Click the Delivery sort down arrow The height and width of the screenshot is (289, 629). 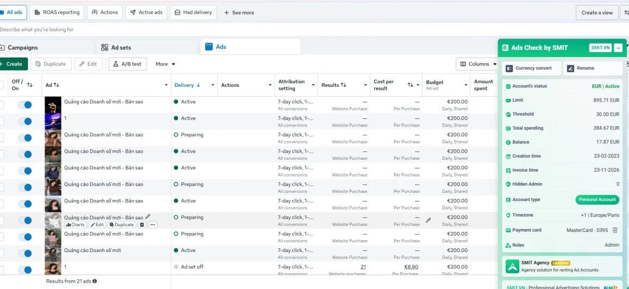(x=198, y=85)
